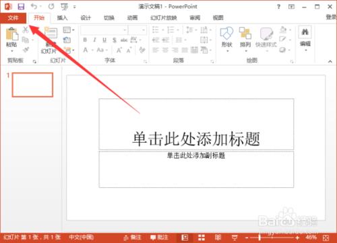Click Start From Beginning quick access icon
The height and width of the screenshot is (243, 337).
click(64, 7)
